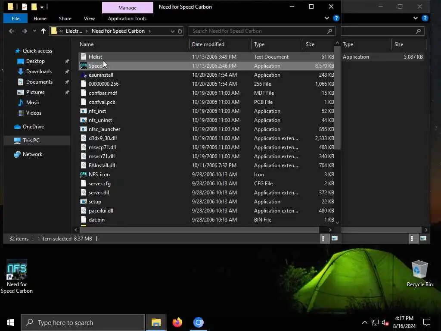Open the File menu
The width and height of the screenshot is (441, 331).
click(16, 19)
